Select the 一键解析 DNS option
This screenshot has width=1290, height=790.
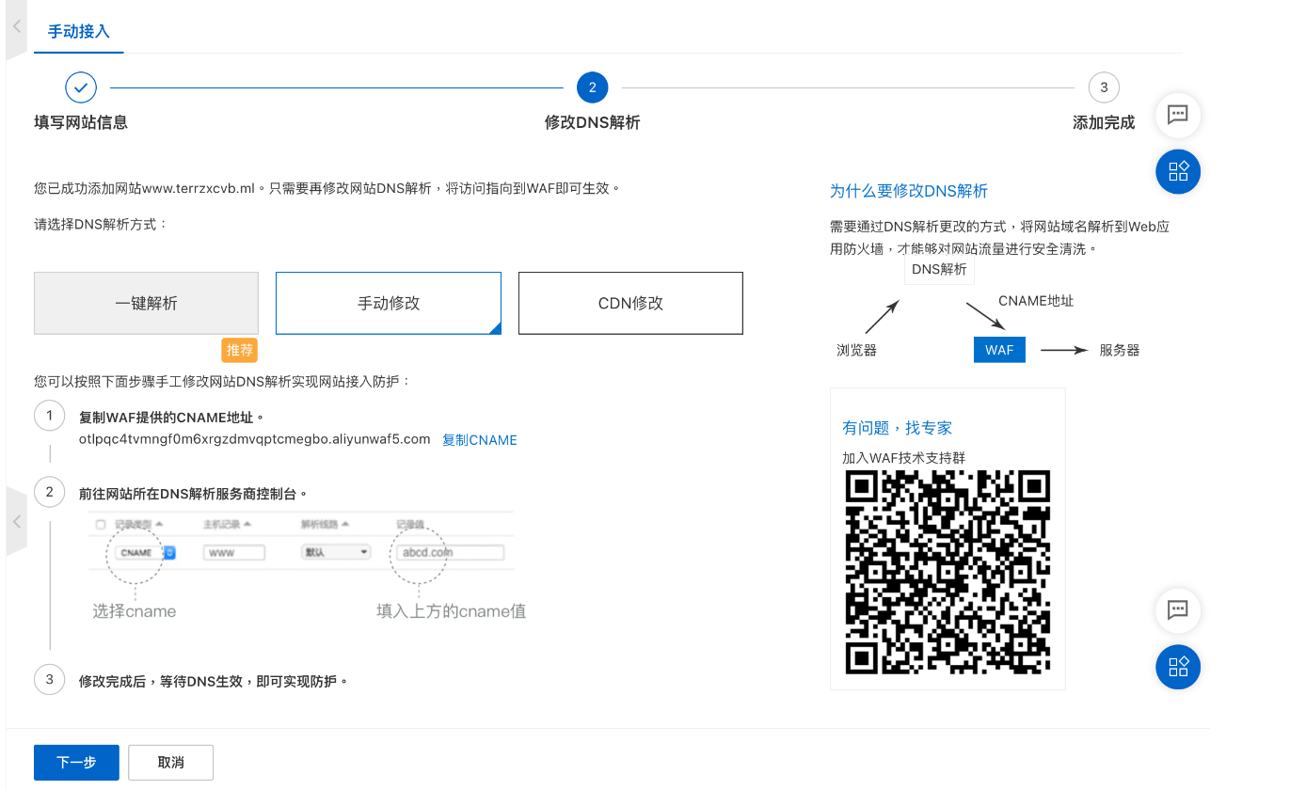point(146,303)
